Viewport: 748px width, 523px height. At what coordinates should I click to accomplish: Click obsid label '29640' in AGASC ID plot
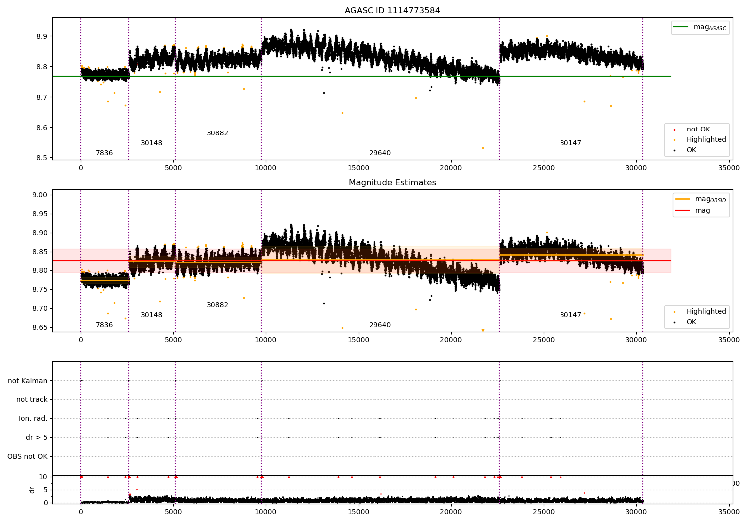coord(380,153)
